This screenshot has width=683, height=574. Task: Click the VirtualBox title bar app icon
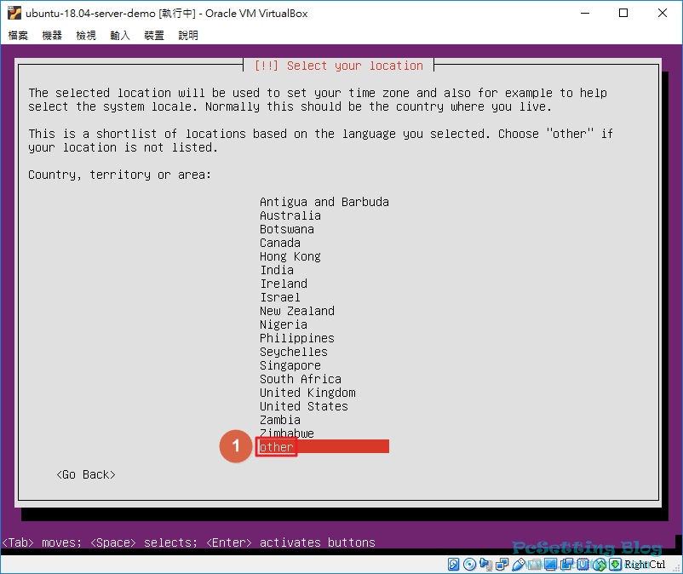pyautogui.click(x=14, y=13)
